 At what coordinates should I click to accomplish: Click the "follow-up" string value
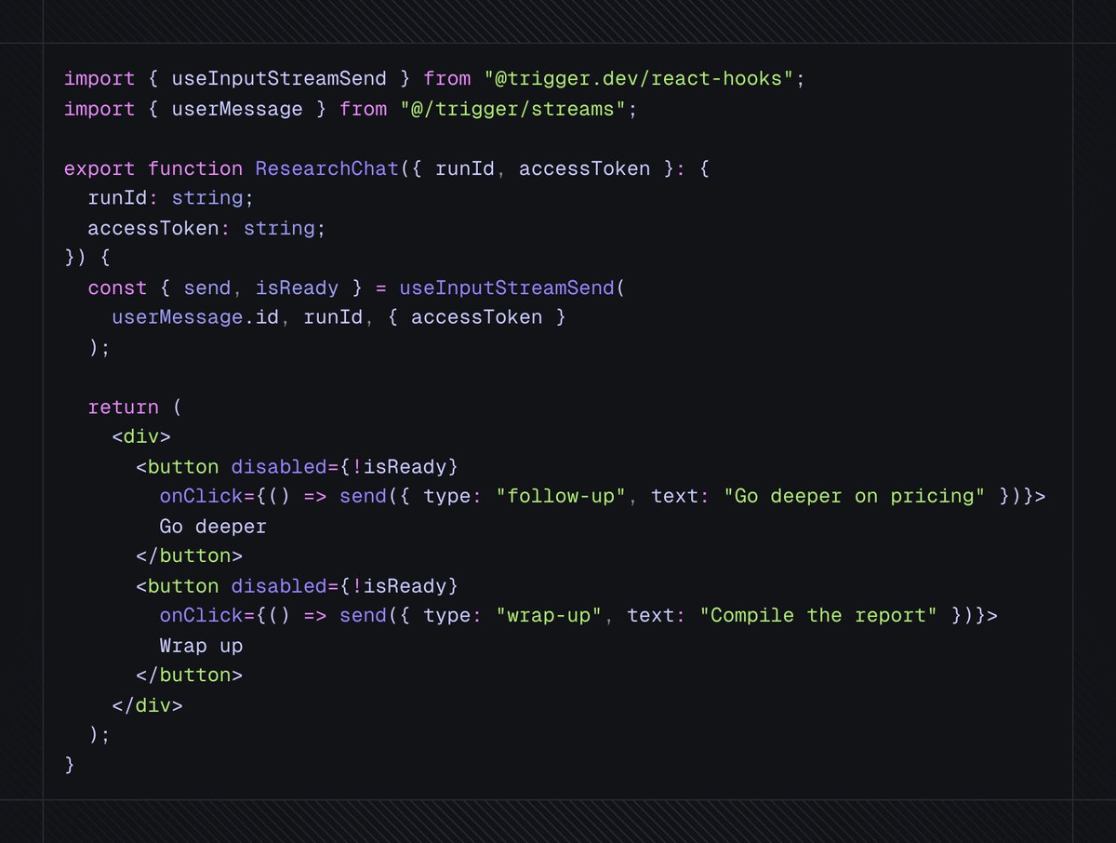point(561,496)
